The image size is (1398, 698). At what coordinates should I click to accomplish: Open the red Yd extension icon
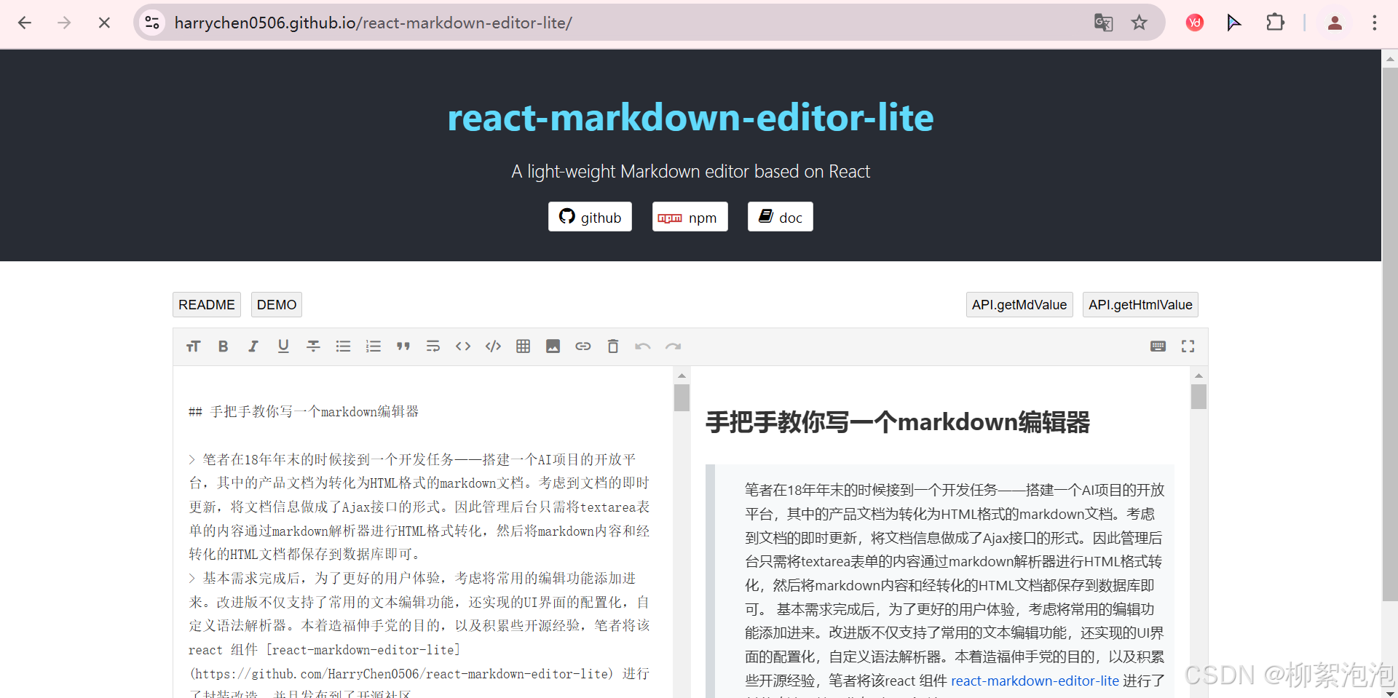tap(1194, 23)
